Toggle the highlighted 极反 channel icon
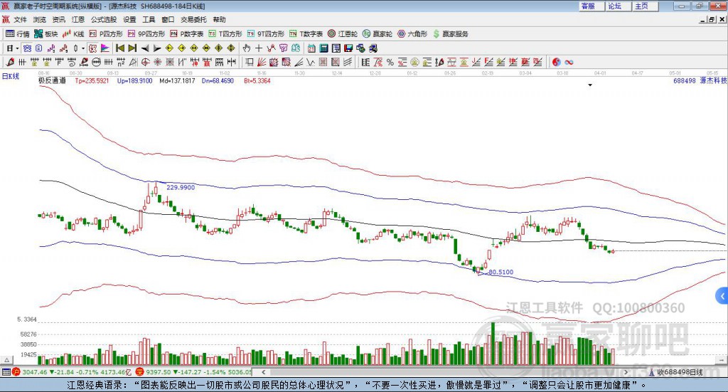 click(x=92, y=48)
